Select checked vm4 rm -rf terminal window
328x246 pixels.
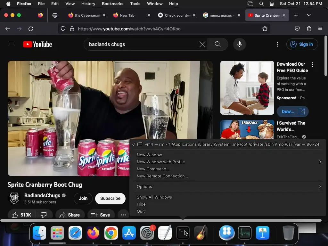pos(228,144)
